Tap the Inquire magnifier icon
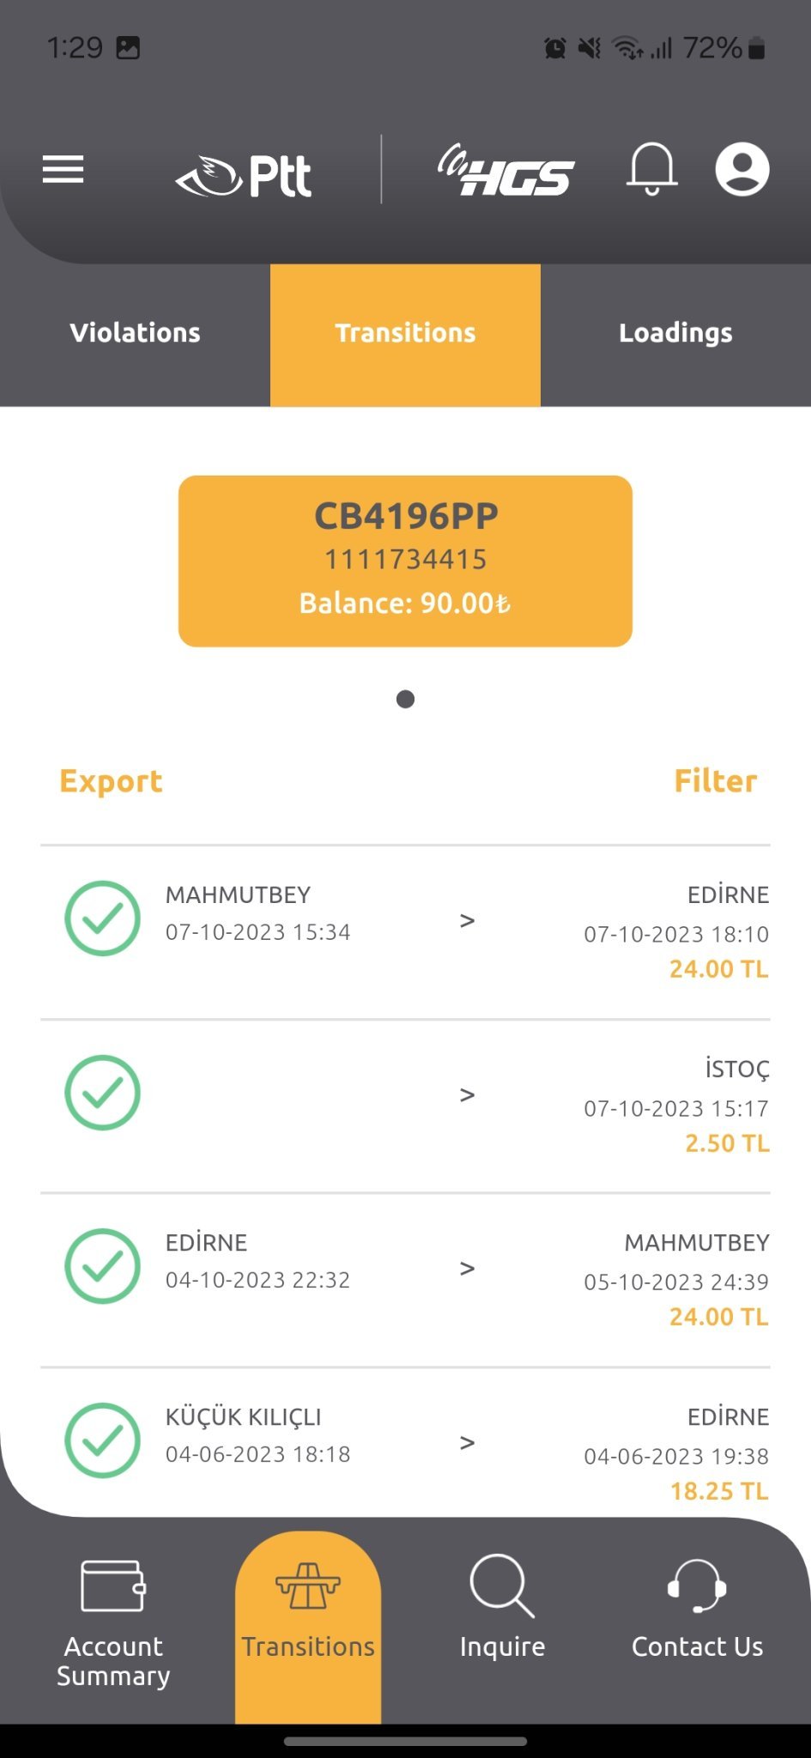Screen dimensions: 811x1758 tap(502, 1585)
